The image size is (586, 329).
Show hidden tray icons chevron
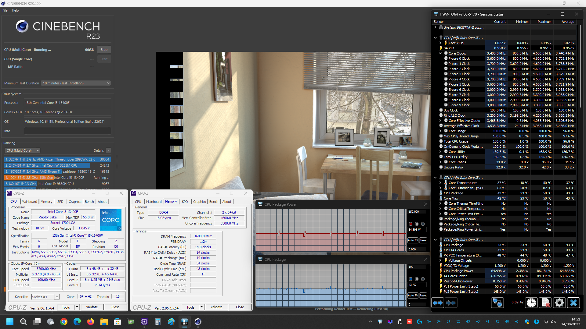point(371,322)
